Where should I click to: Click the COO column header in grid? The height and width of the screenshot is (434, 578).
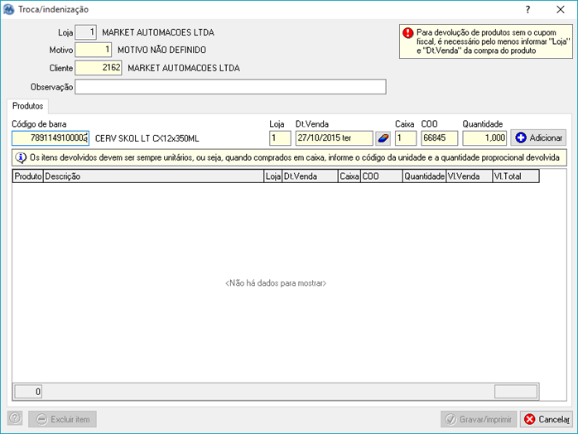[x=381, y=176]
